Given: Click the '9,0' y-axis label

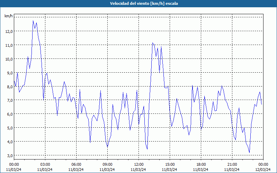Looking at the screenshot, I should click(x=10, y=73).
